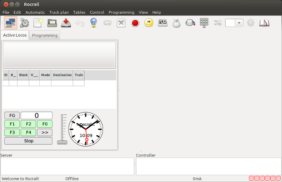The height and width of the screenshot is (182, 282).
Task: Show more functions with >> button
Action: click(x=45, y=132)
